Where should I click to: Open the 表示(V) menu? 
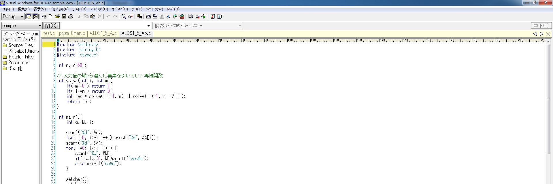[39, 9]
